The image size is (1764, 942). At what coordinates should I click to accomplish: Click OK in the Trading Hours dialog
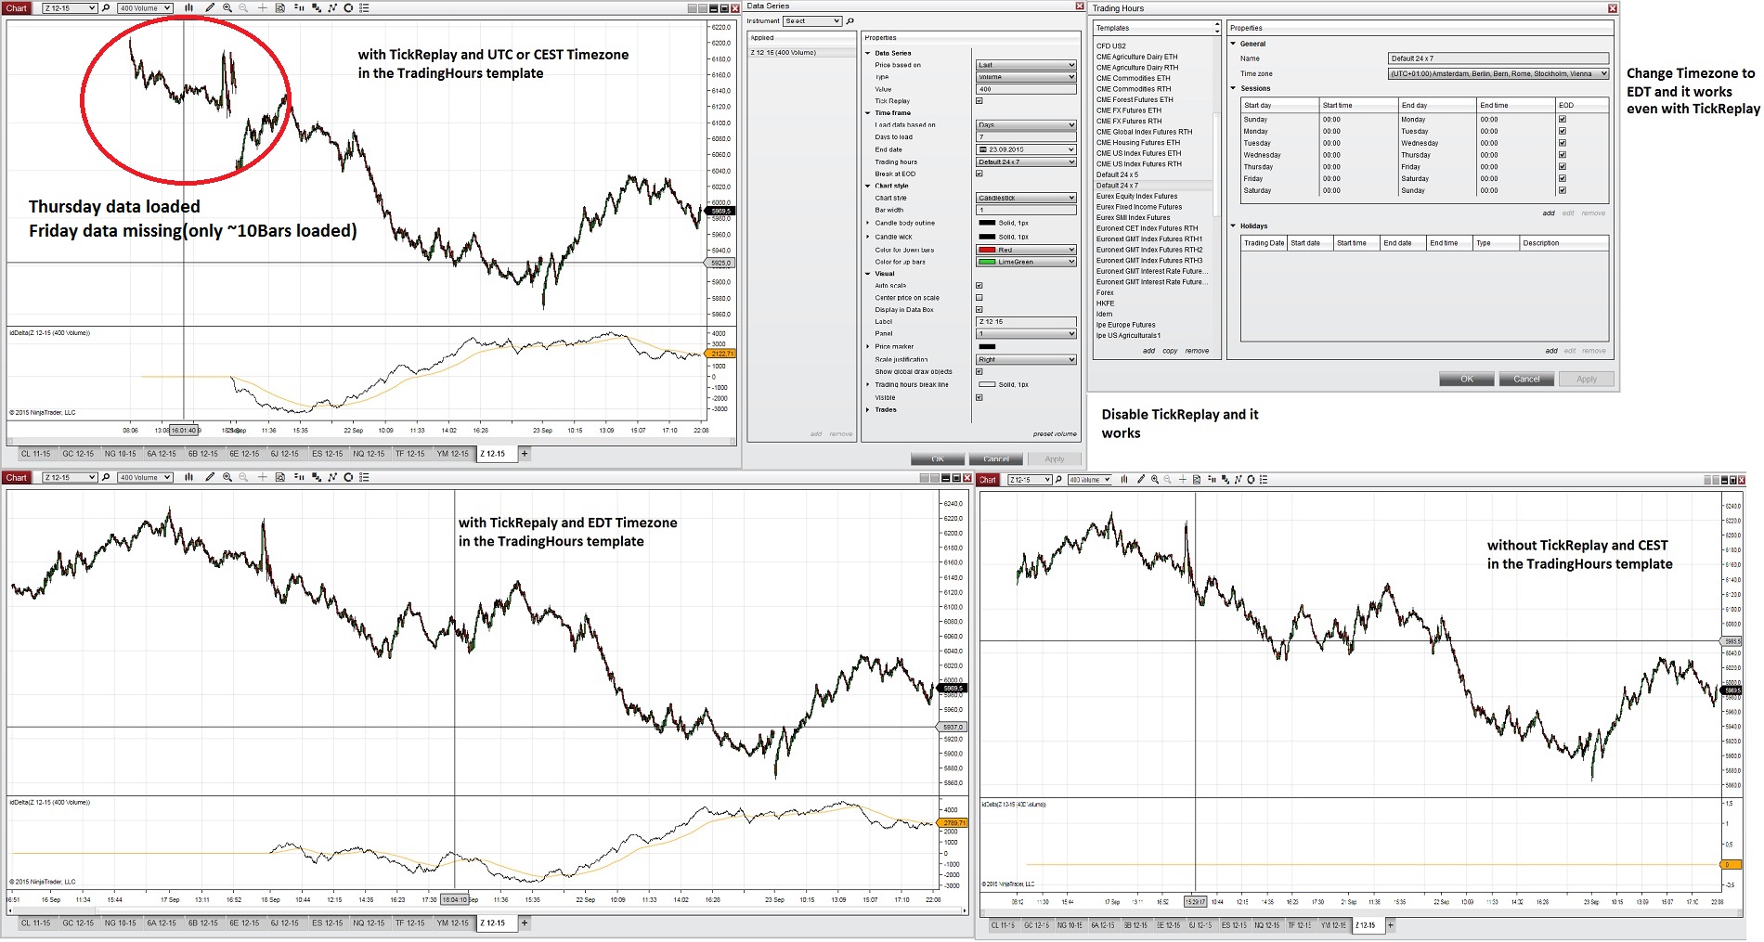(1467, 379)
